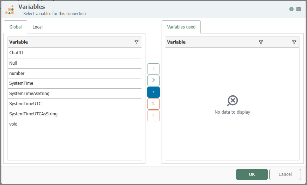Remove selected variable with single left arrow
Image resolution: width=307 pixels, height=185 pixels.
click(x=153, y=116)
